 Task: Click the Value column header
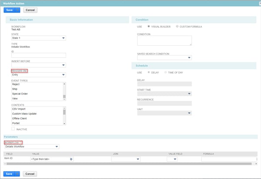36,154
